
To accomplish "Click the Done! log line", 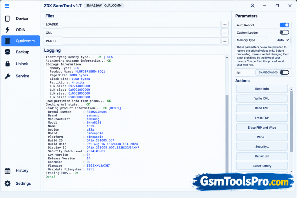I will [x=50, y=177].
